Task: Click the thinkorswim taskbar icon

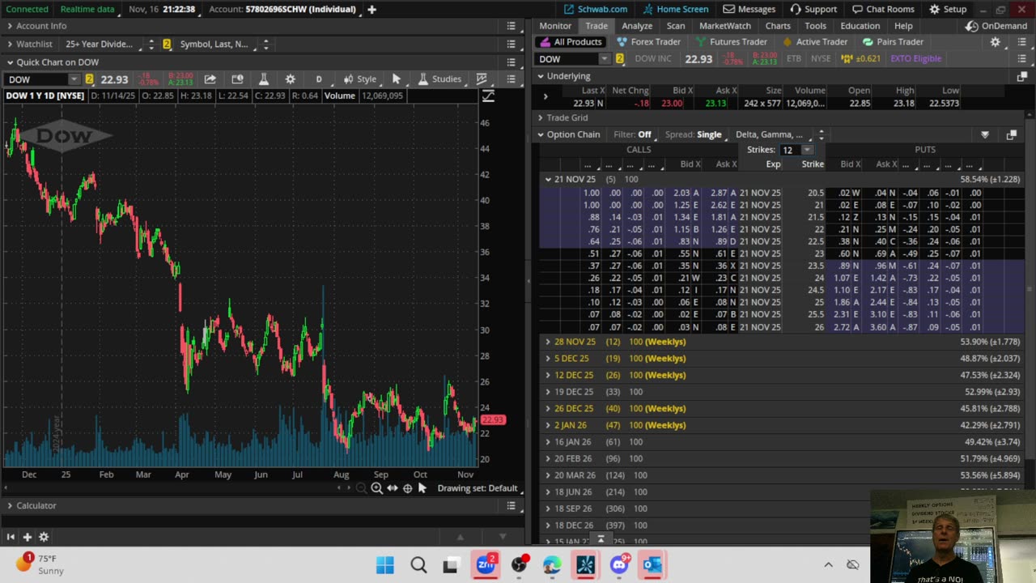Action: tap(585, 564)
